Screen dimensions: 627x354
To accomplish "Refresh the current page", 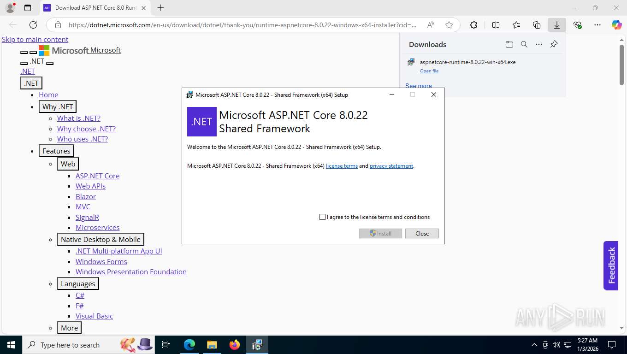I will tap(33, 25).
